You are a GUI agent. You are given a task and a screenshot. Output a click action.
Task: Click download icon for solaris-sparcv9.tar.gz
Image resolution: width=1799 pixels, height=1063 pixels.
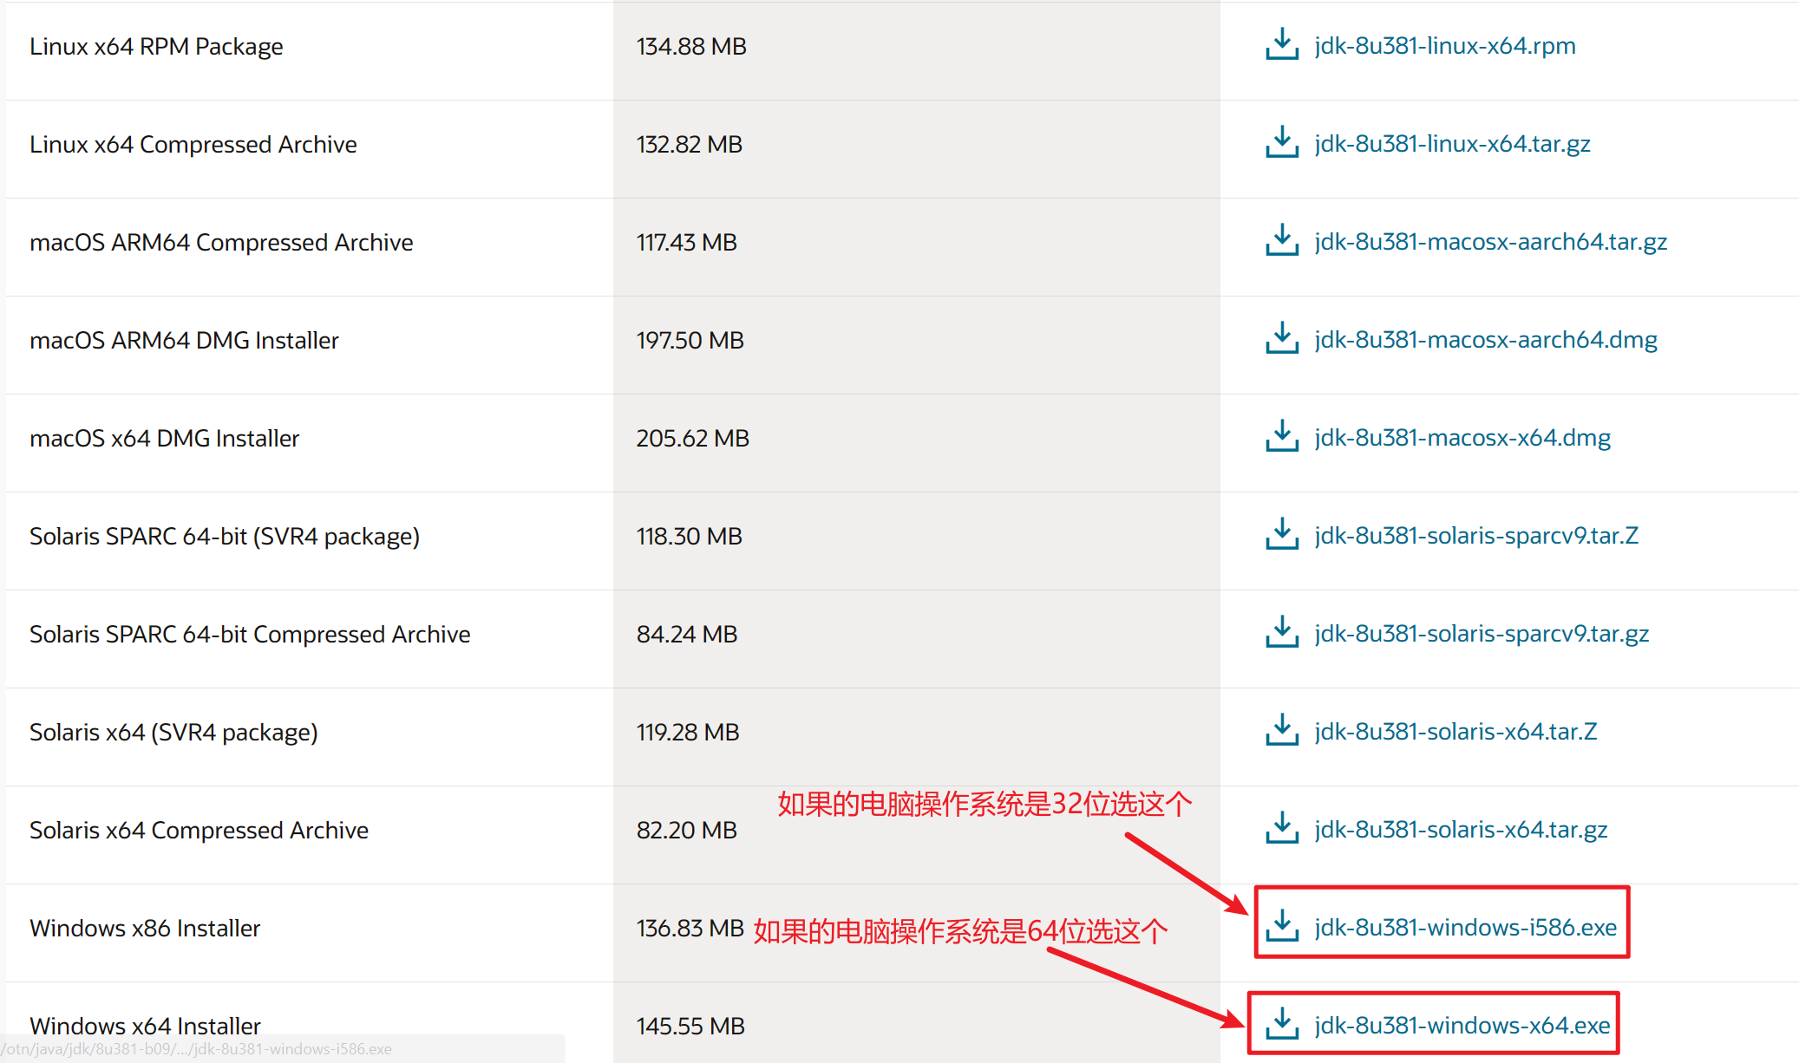1281,632
